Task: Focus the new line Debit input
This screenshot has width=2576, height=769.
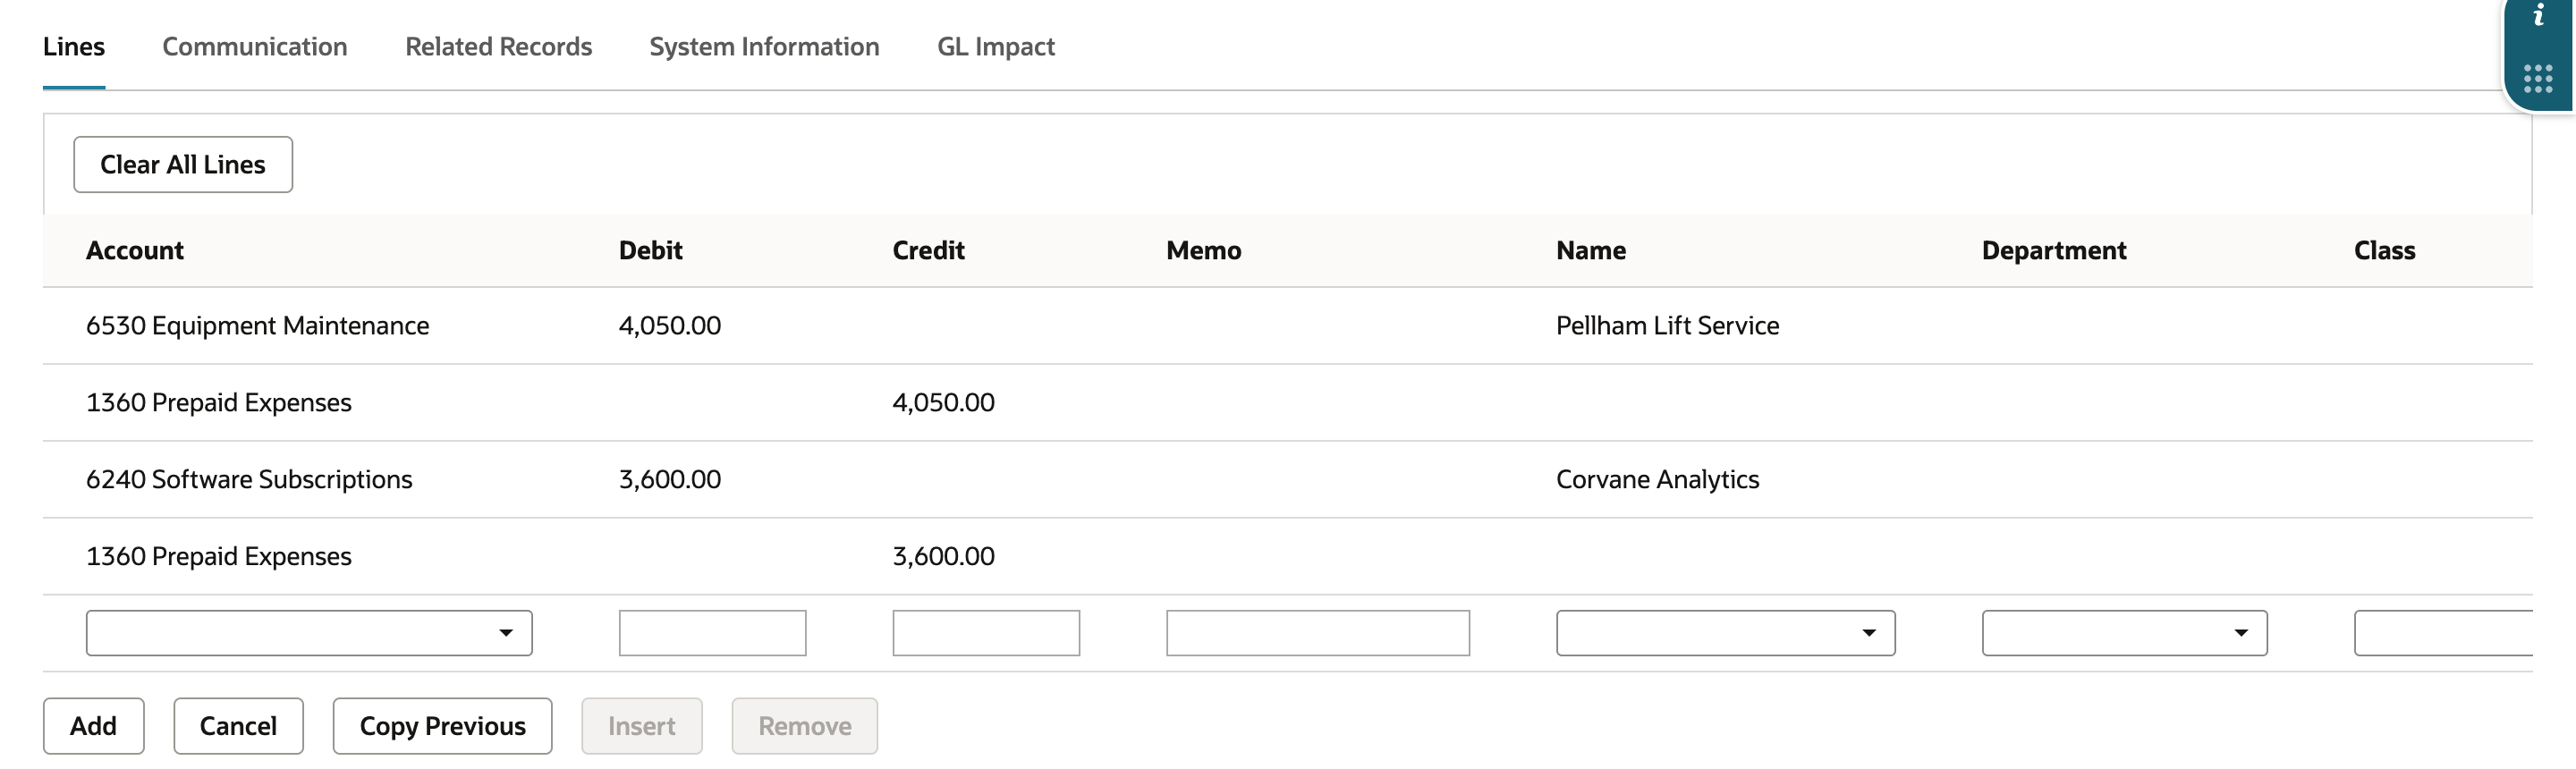Action: (712, 633)
